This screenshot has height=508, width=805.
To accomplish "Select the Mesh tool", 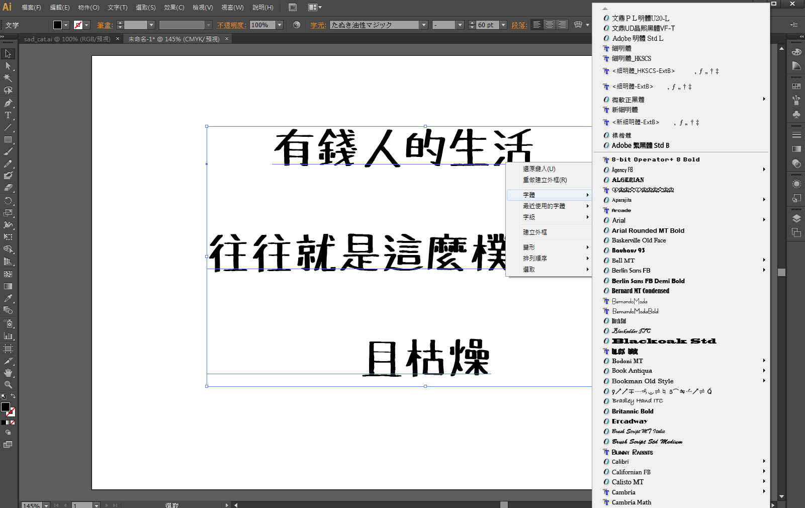I will (8, 274).
